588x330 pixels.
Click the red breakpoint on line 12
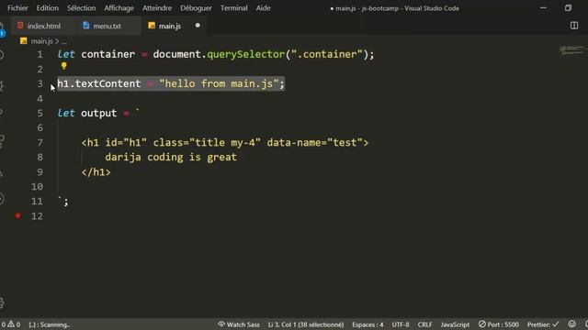coord(17,216)
